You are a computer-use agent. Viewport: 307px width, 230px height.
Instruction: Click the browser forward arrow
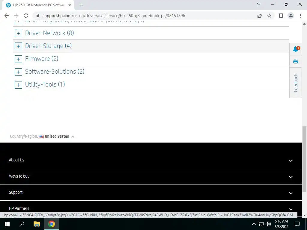tap(16, 16)
